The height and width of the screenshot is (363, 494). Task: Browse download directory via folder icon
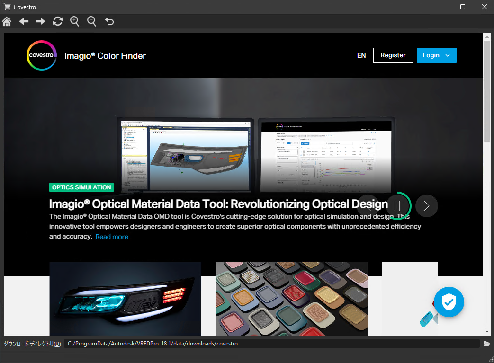click(487, 344)
